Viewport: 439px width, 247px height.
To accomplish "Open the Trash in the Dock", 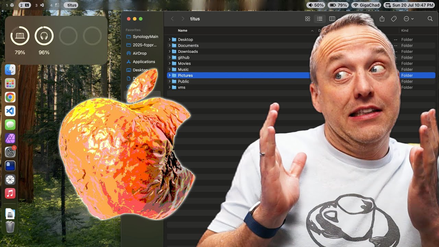I will 10,227.
